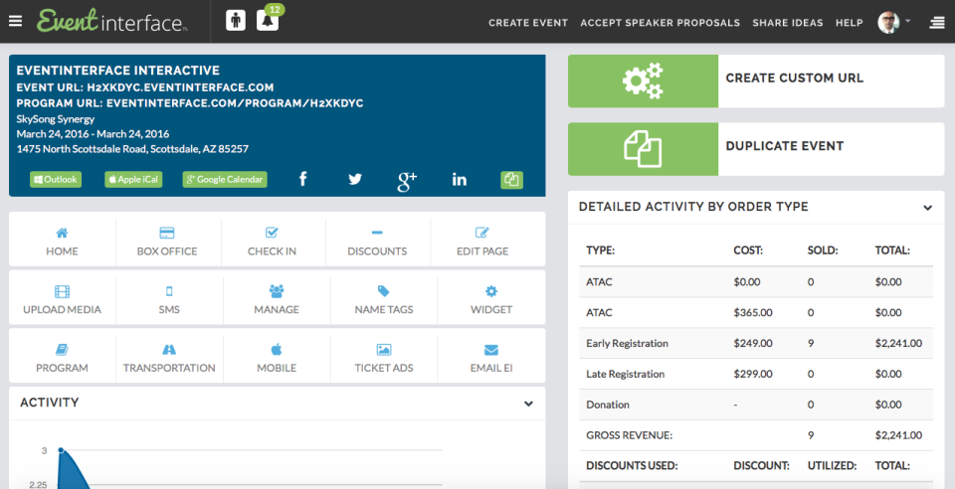The width and height of the screenshot is (955, 489).
Task: Share the event on Facebook
Action: pos(302,179)
